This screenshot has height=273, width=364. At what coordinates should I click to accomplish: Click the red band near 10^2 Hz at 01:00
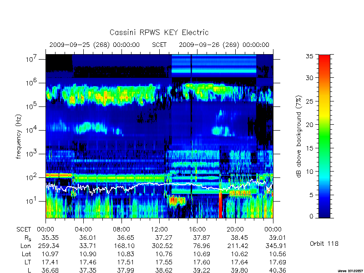[59, 175]
